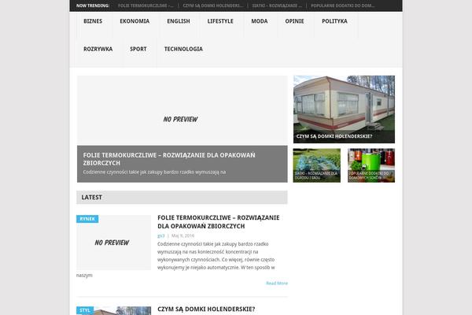Open the 'Popularne dodatki do domowych soków' thumbnail
Image resolution: width=472 pixels, height=315 pixels.
[371, 165]
